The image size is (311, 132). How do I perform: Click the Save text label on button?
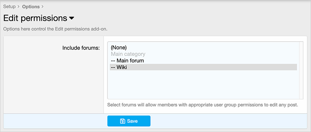click(x=132, y=121)
